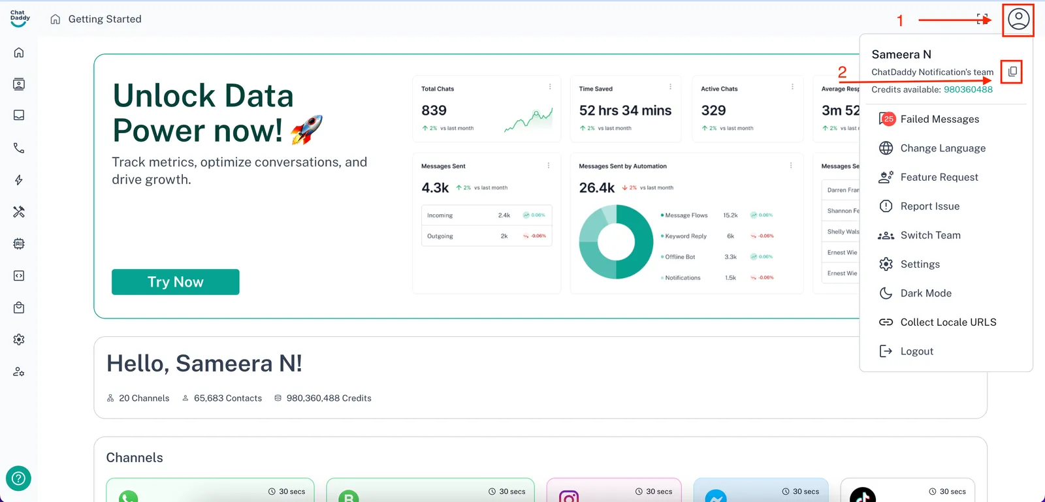Click the profile avatar icon
1045x502 pixels.
click(x=1018, y=20)
